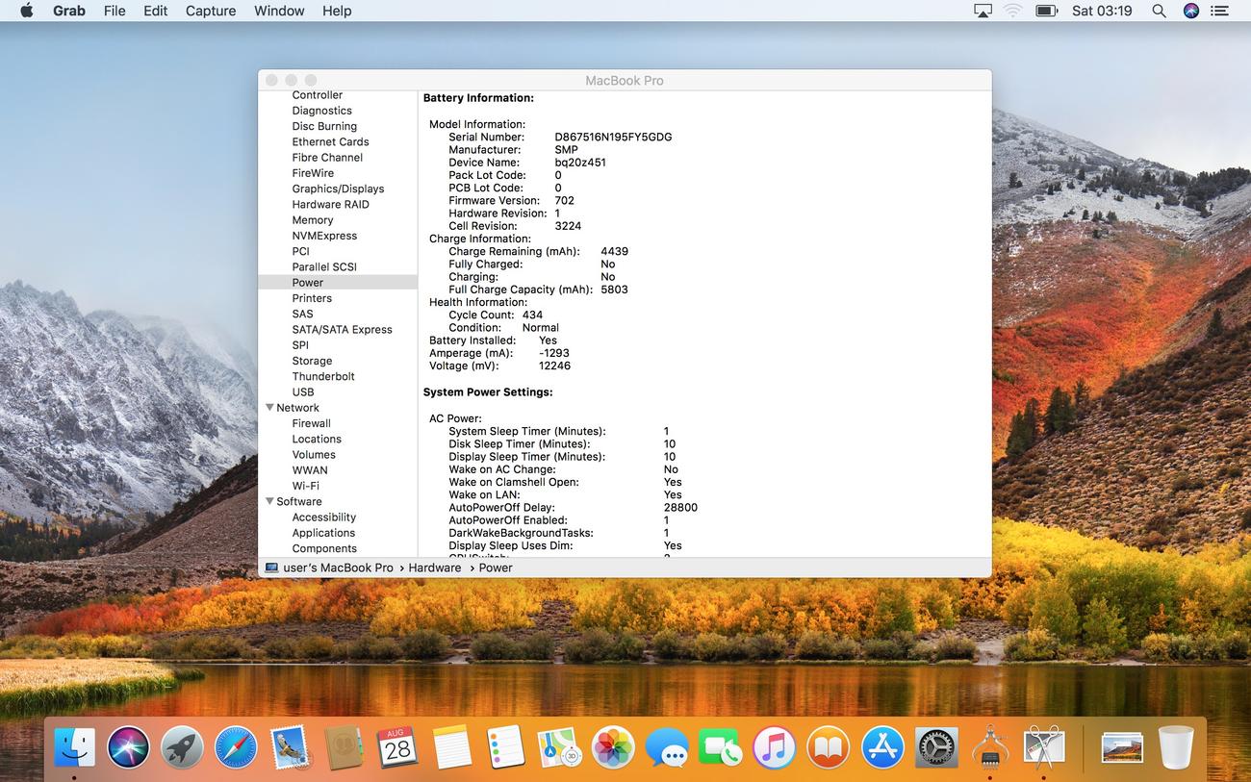Select Wi-Fi under Network
The image size is (1251, 782).
click(x=306, y=486)
